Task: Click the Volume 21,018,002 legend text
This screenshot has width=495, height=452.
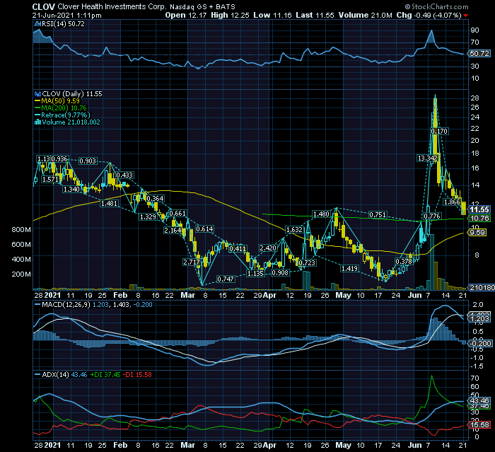Action: 71,122
